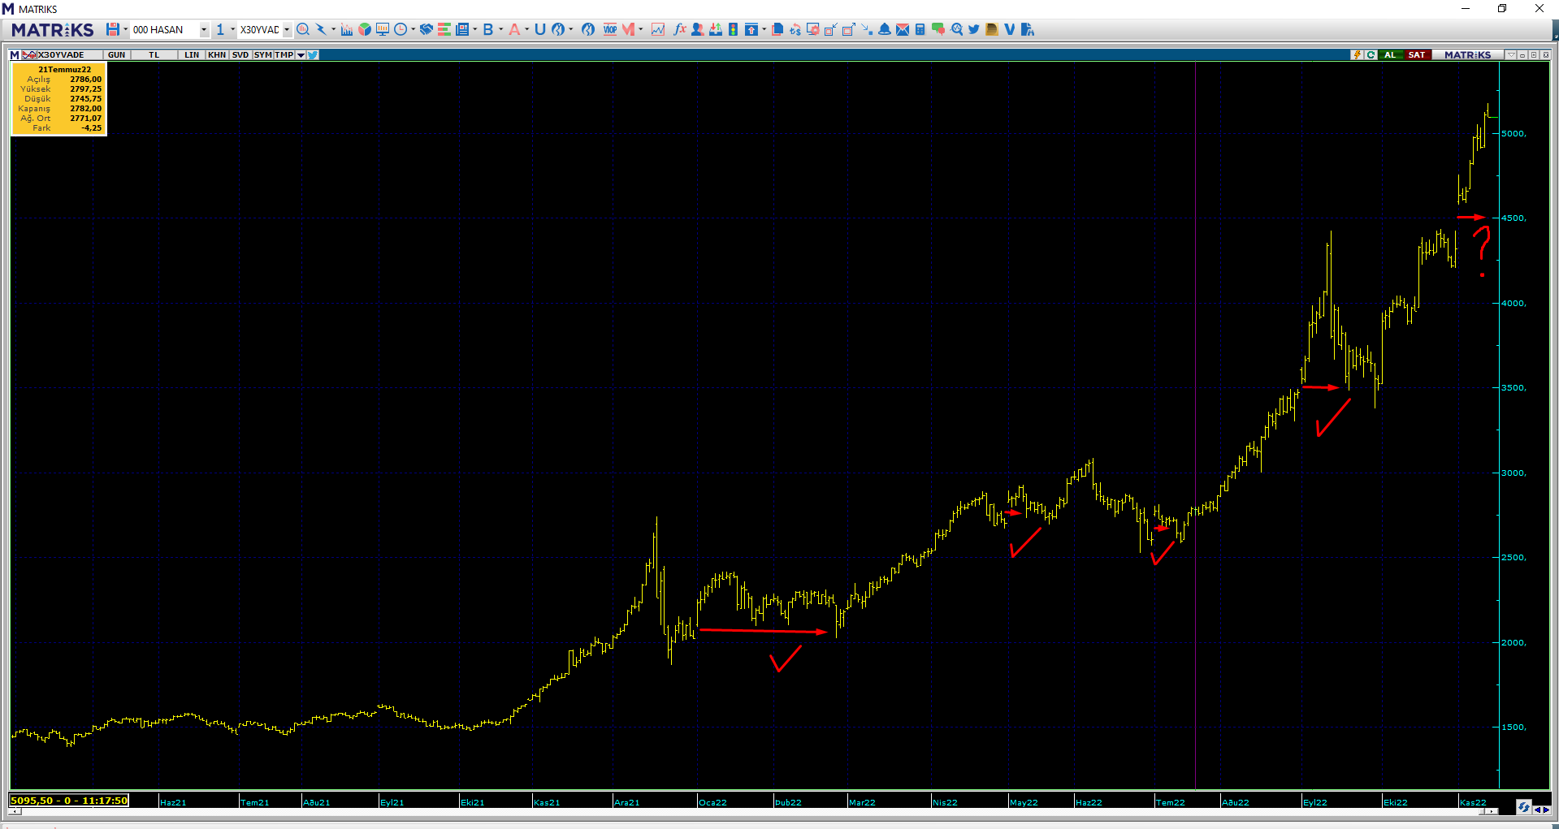Open the line chart window icon
1559x829 pixels.
[658, 29]
